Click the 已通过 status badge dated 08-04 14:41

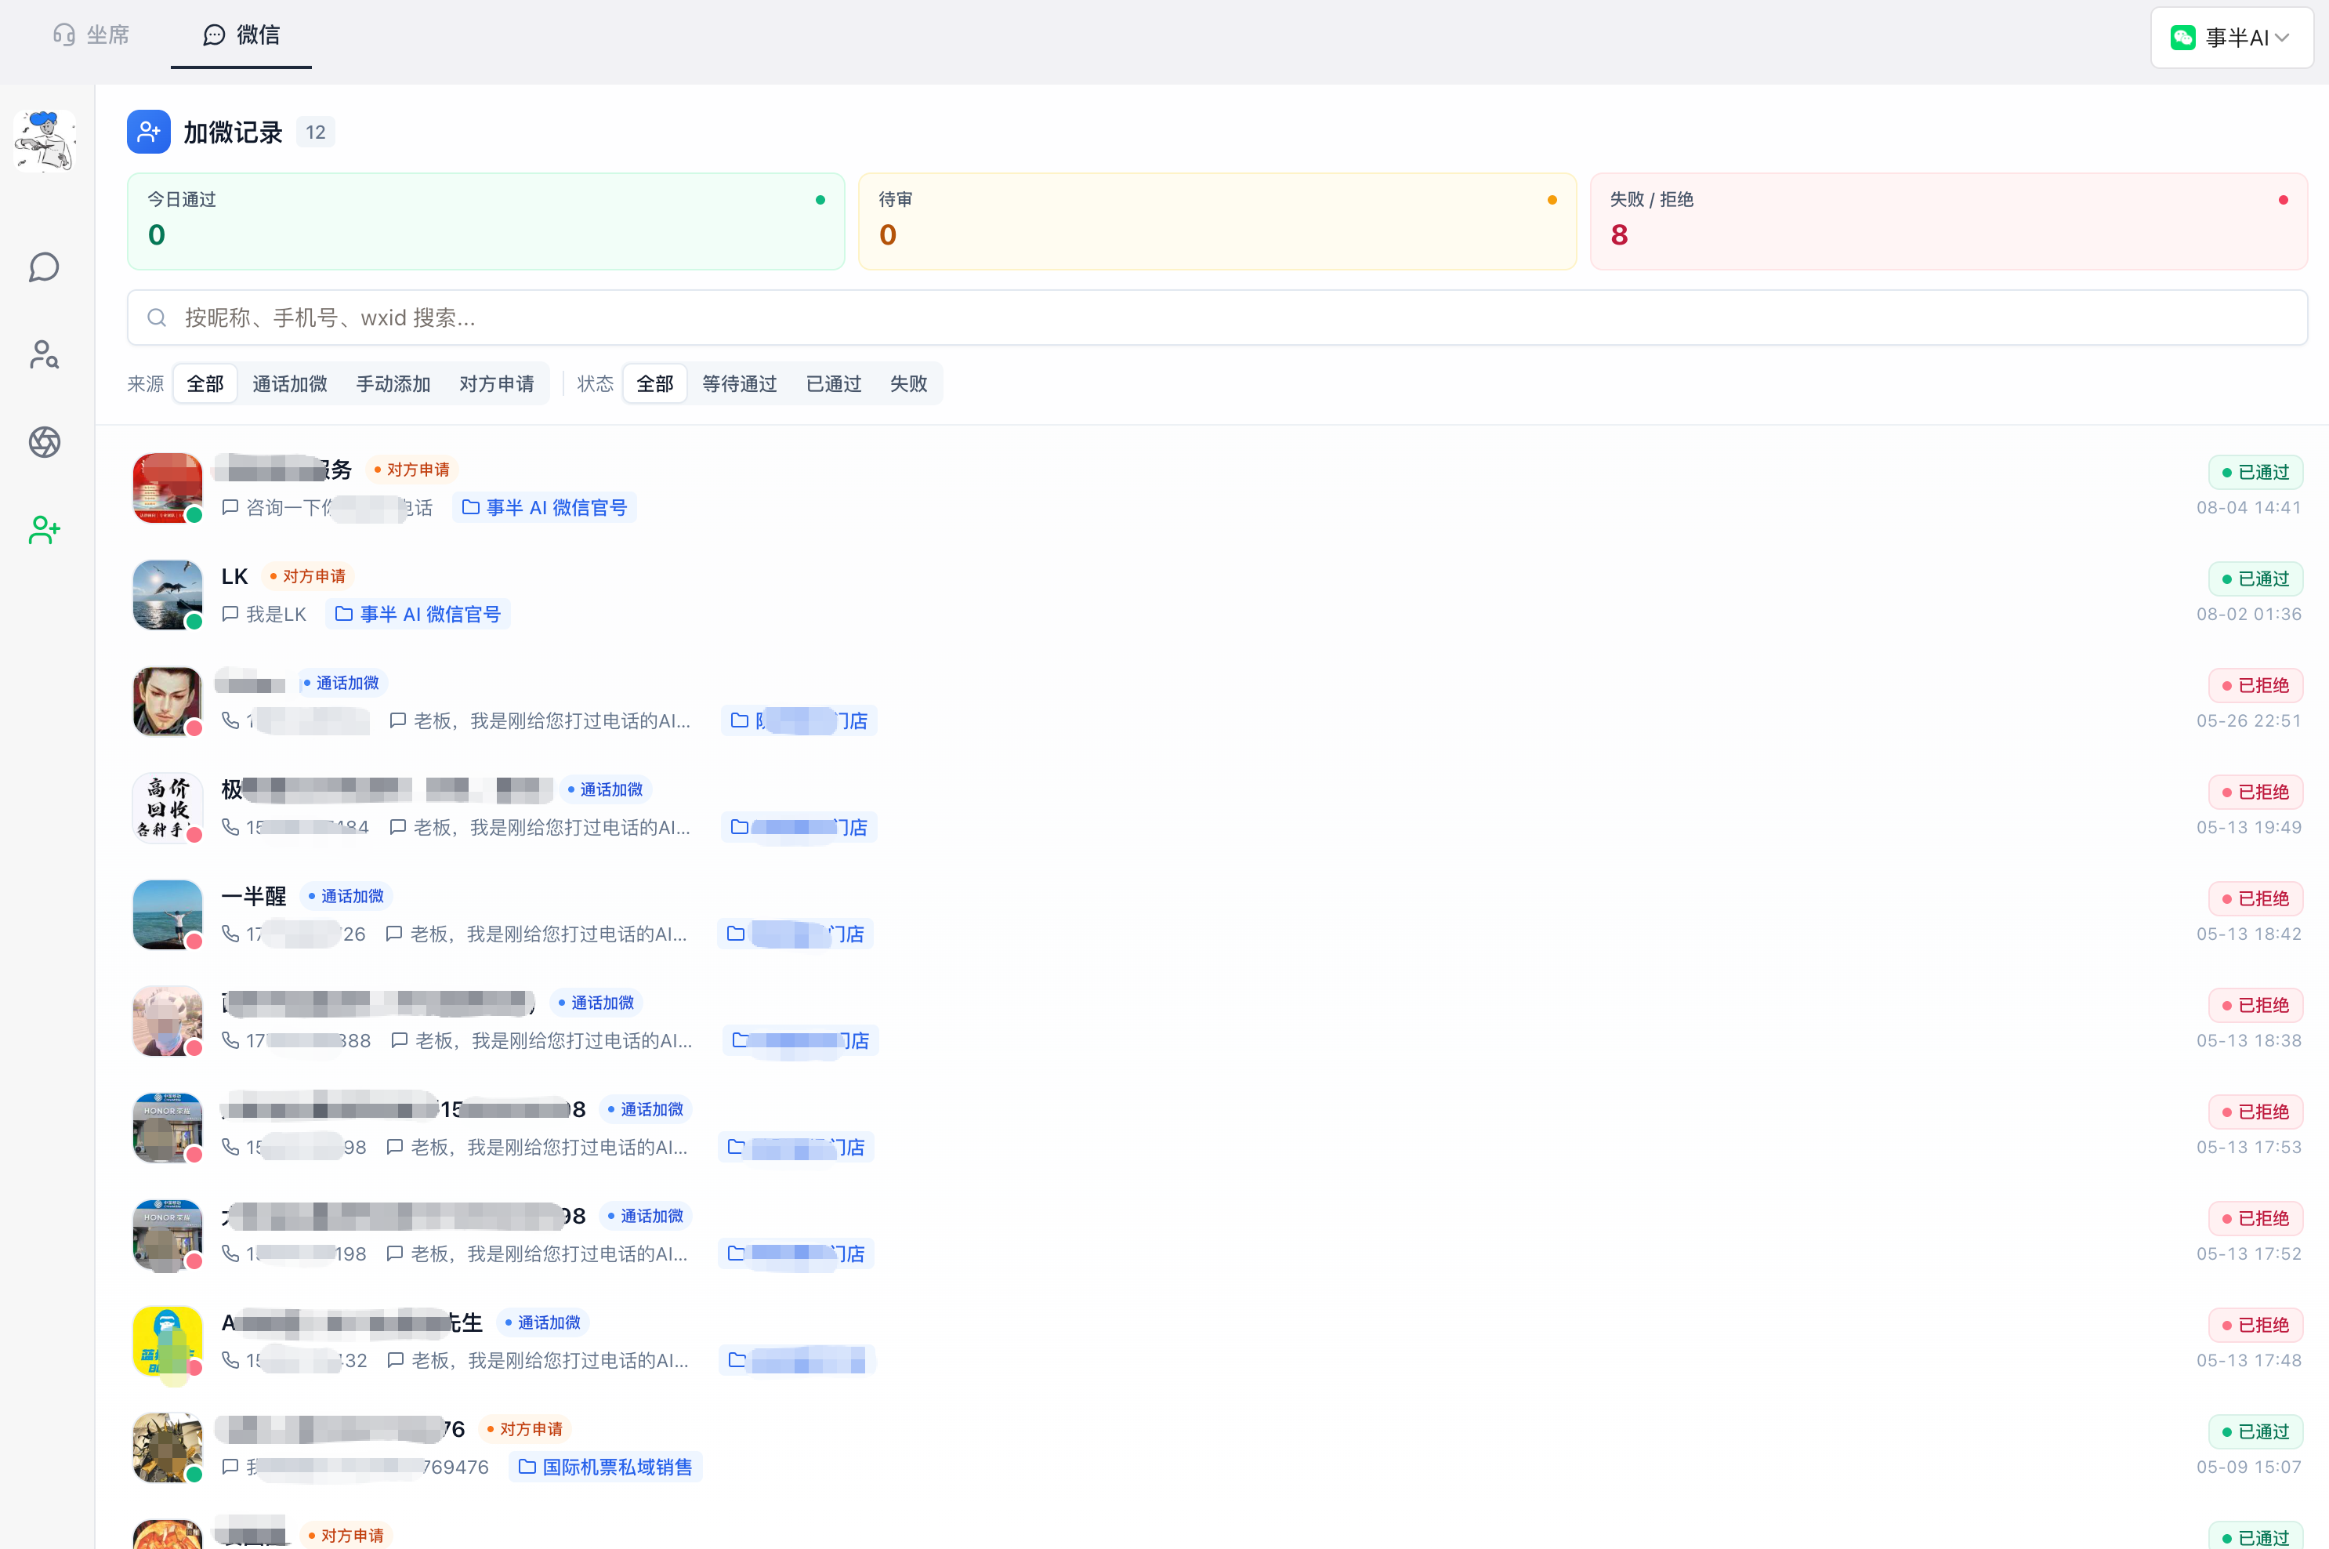coord(2255,472)
